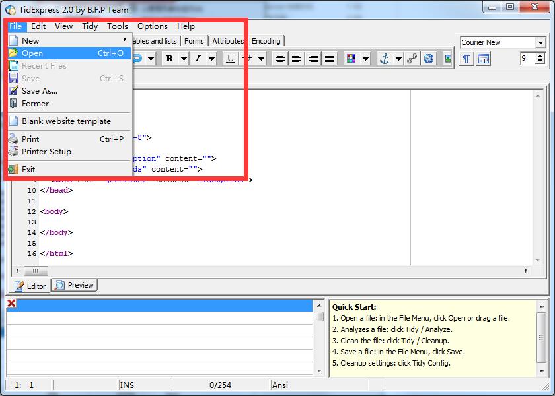Expand the New submenu arrow
Screen dimensions: 555x396
coord(125,40)
